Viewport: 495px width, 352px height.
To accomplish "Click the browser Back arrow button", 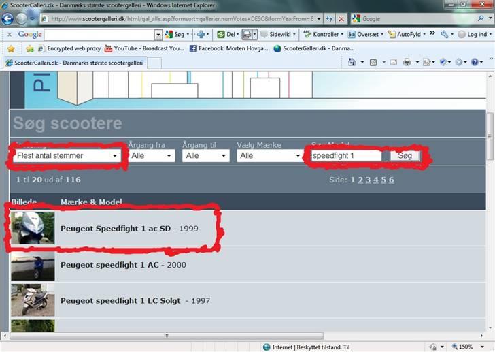I will (8, 19).
